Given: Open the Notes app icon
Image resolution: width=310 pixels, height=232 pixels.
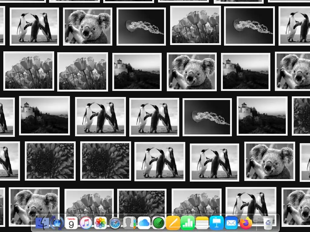Looking at the screenshot, I should point(202,223).
